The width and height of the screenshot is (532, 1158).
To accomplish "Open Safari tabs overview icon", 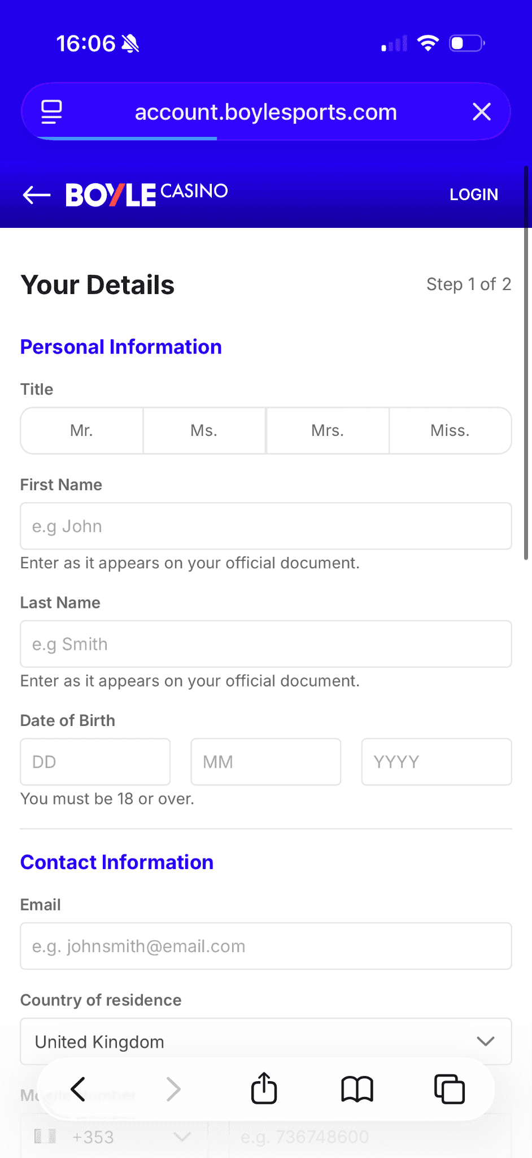I will (449, 1089).
